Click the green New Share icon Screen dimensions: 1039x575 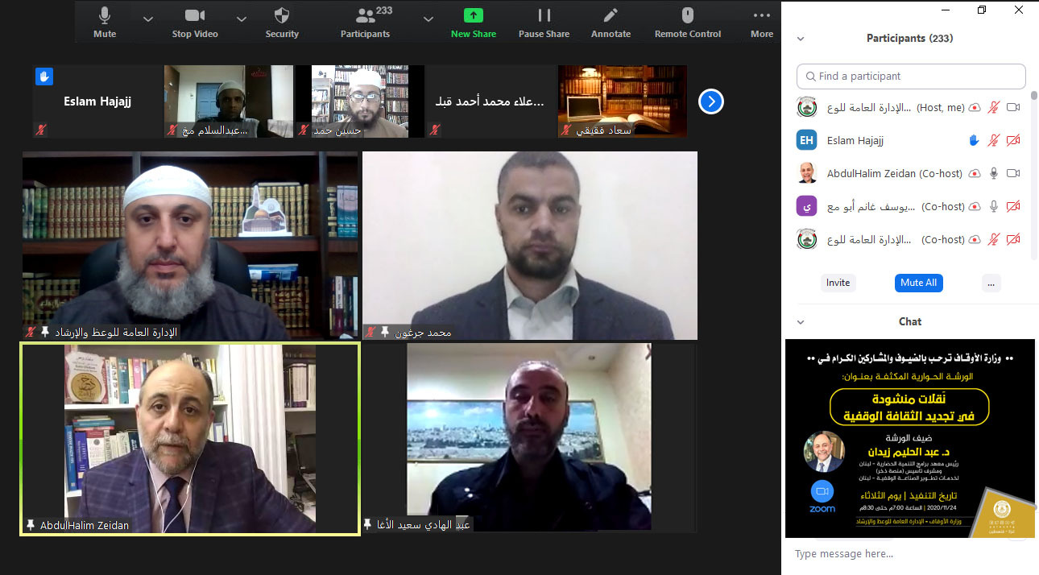[x=474, y=15]
